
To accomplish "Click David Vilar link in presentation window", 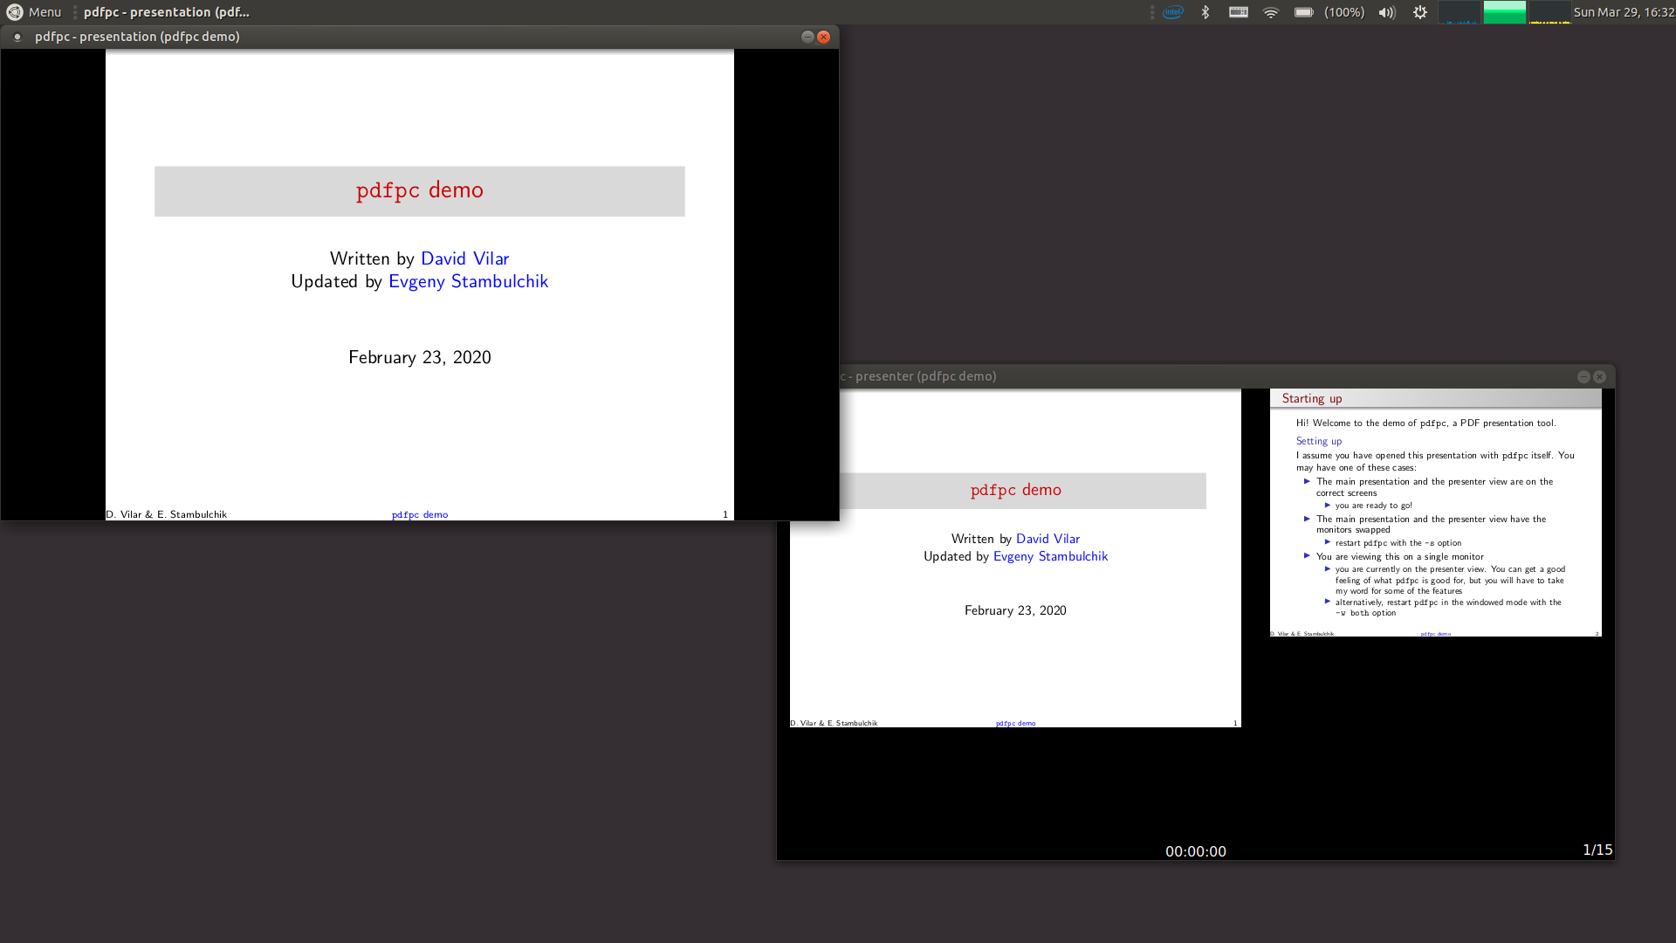I will pos(464,258).
